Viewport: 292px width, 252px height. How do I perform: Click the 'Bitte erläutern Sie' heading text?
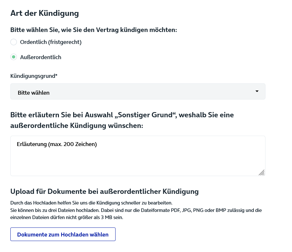point(122,120)
